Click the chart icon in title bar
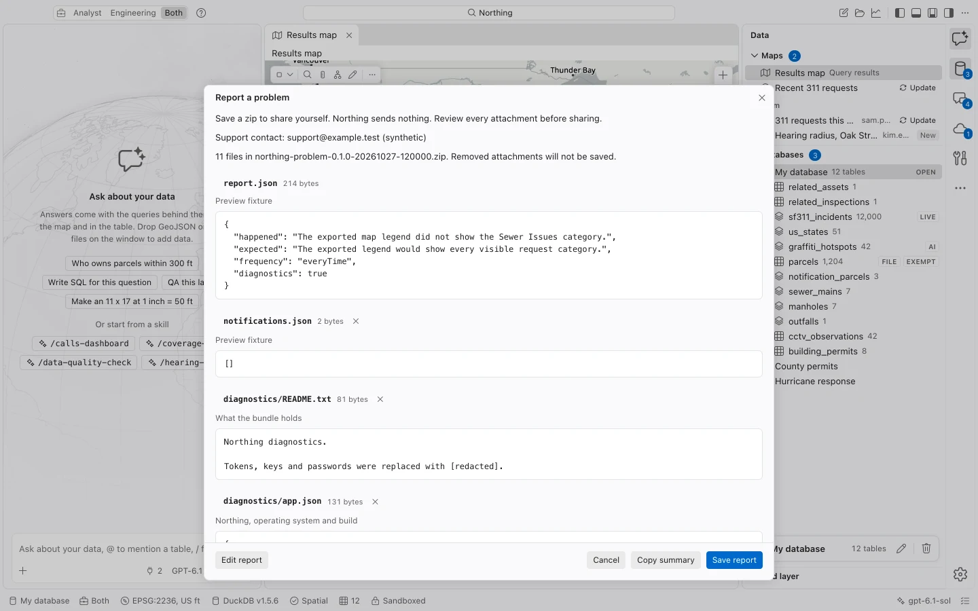Viewport: 978px width, 611px height. (x=876, y=13)
